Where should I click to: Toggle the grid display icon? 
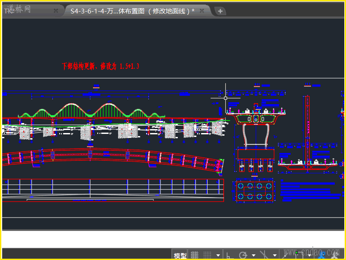(195, 255)
